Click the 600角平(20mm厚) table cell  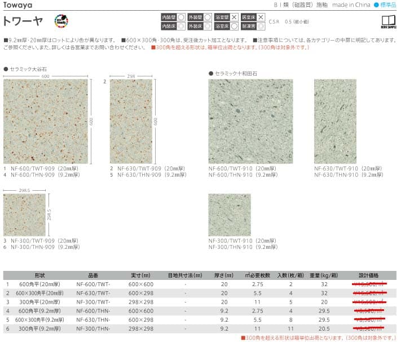[x=39, y=284]
